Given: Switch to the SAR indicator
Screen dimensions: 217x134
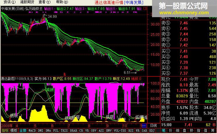Looking at the screenshot, I should click(144, 131).
